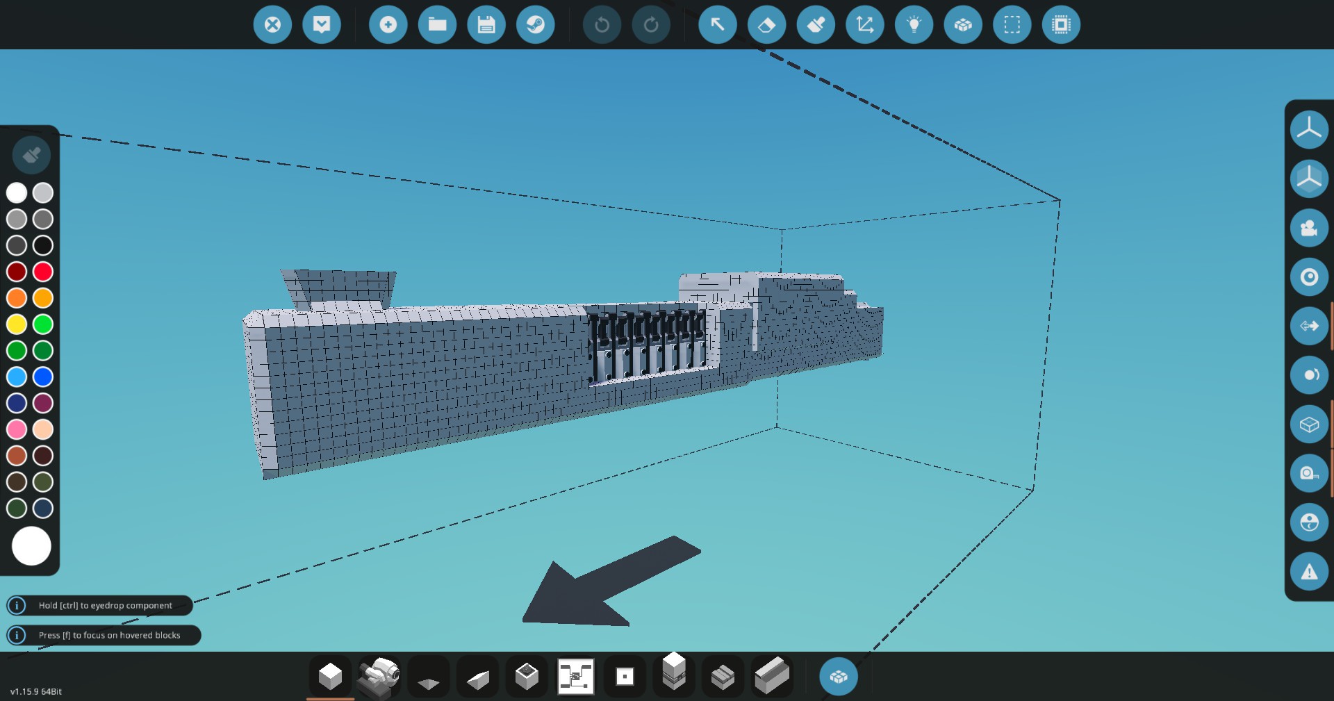Pick the yellow color swatch
Screen dimensions: 1334x701
[17, 324]
